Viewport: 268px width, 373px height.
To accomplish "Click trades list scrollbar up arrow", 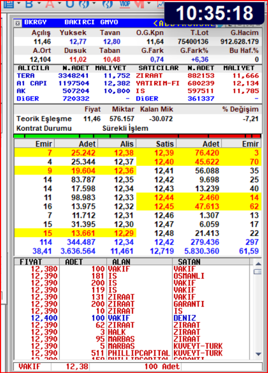I will point(258,264).
